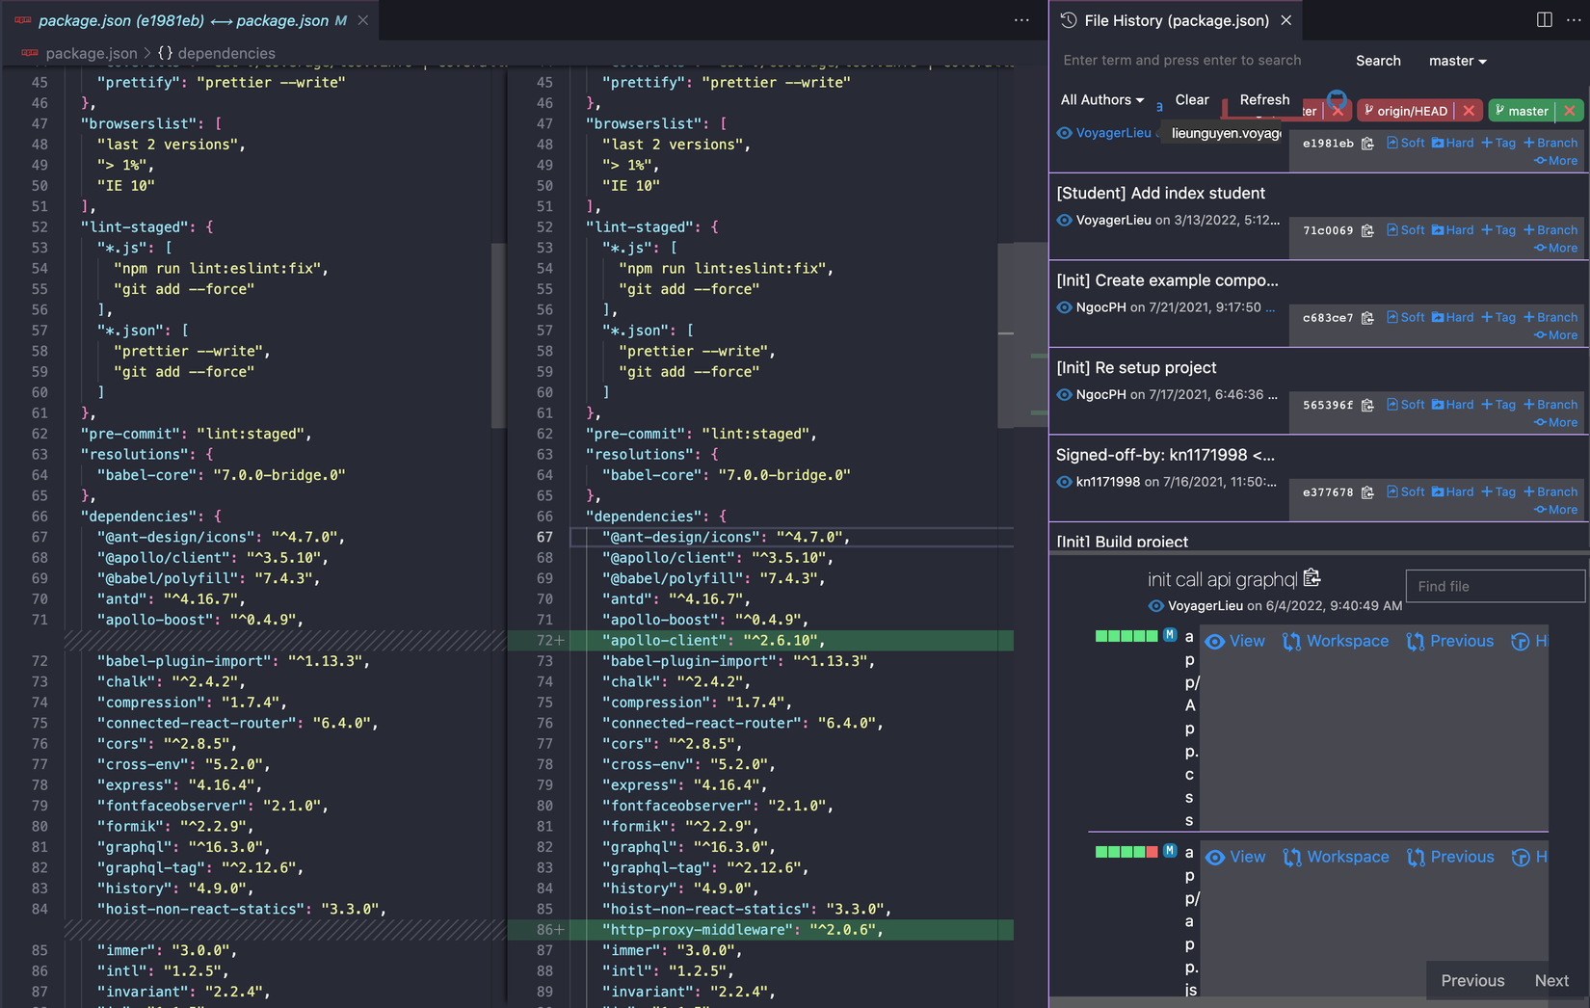The image size is (1590, 1008).
Task: Click Soft reset for commit e1981eb
Action: point(1406,143)
